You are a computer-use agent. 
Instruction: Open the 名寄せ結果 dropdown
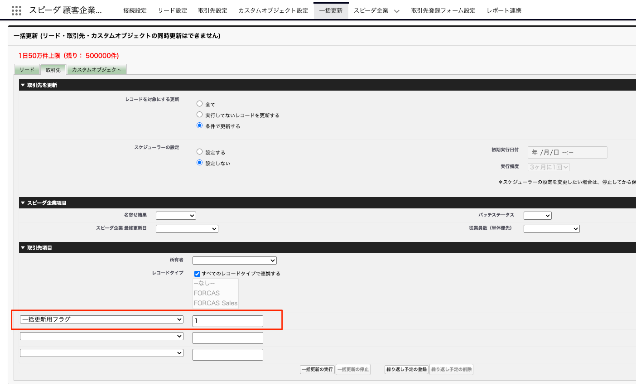point(176,216)
